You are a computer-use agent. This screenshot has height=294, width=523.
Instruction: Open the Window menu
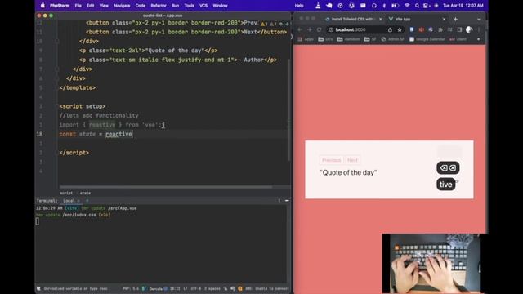coord(220,6)
